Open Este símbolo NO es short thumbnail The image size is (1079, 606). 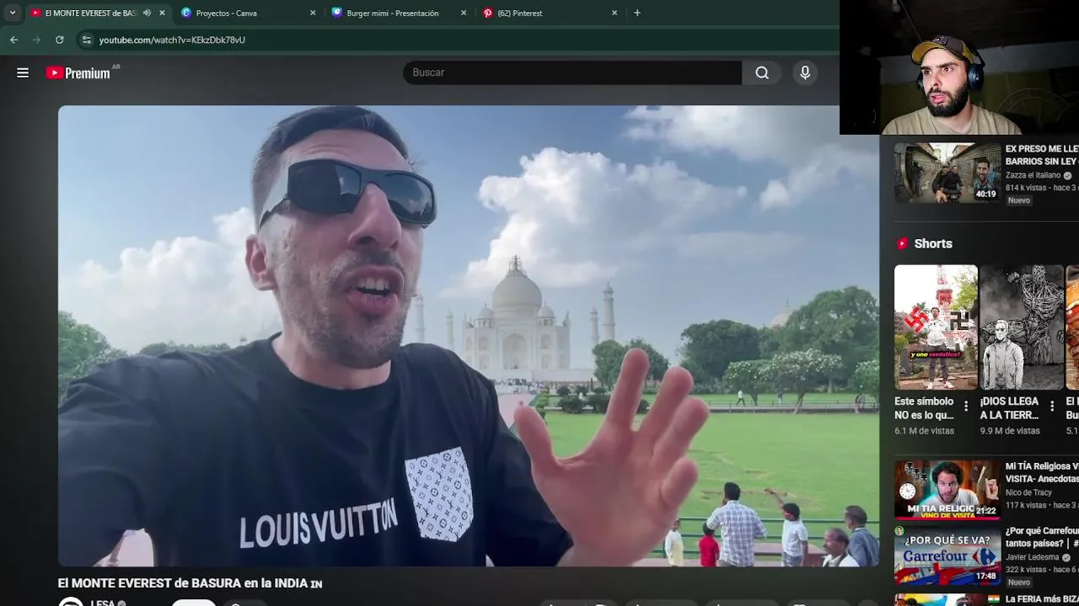[936, 327]
